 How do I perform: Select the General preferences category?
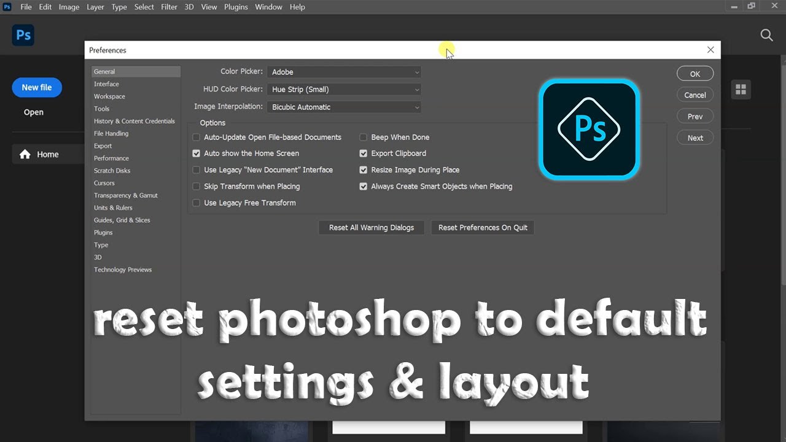(x=136, y=72)
